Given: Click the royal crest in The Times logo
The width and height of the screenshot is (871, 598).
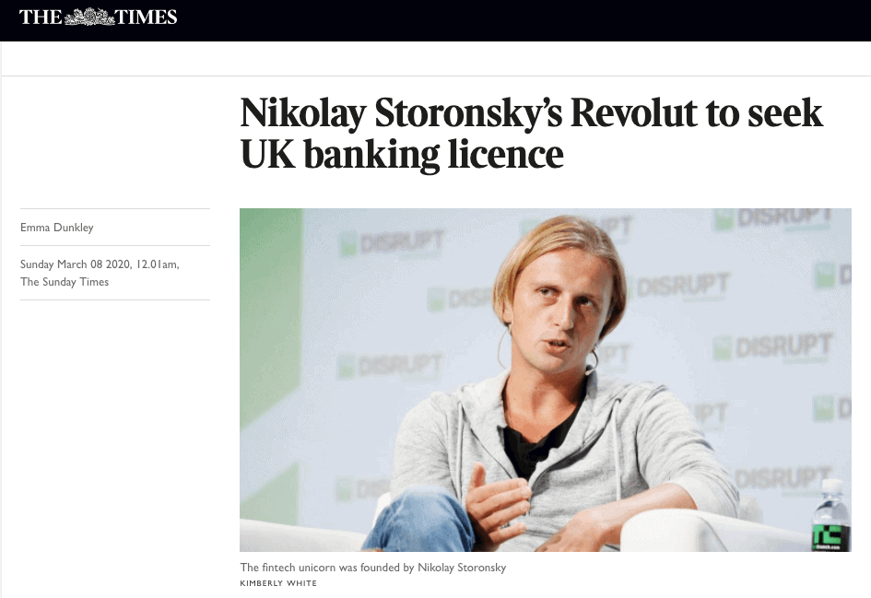Looking at the screenshot, I should pyautogui.click(x=88, y=17).
